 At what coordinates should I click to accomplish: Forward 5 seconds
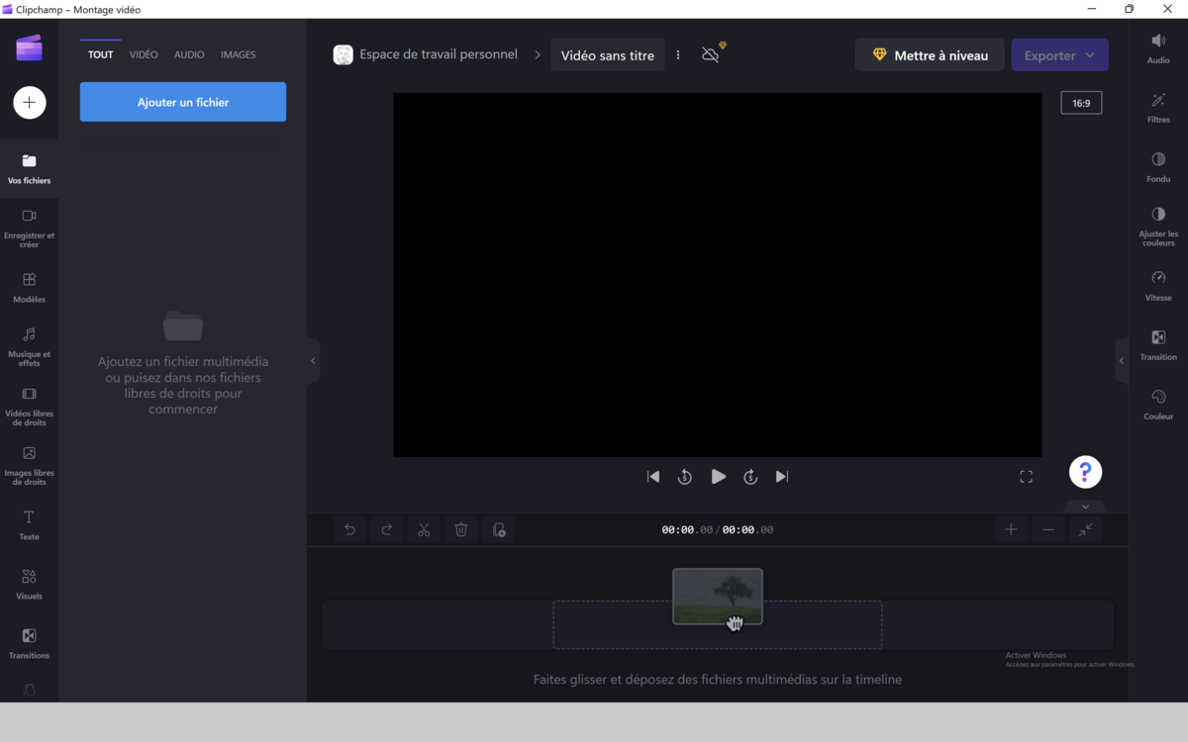pos(750,477)
